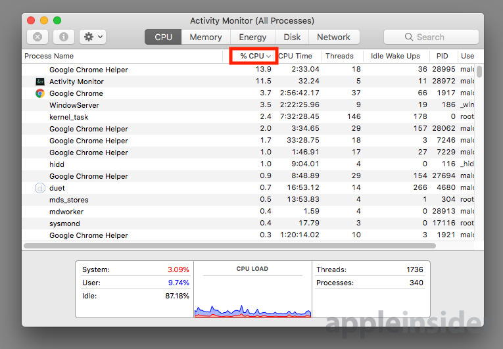Click the Force Quit process stop icon
The width and height of the screenshot is (503, 349).
pos(37,37)
